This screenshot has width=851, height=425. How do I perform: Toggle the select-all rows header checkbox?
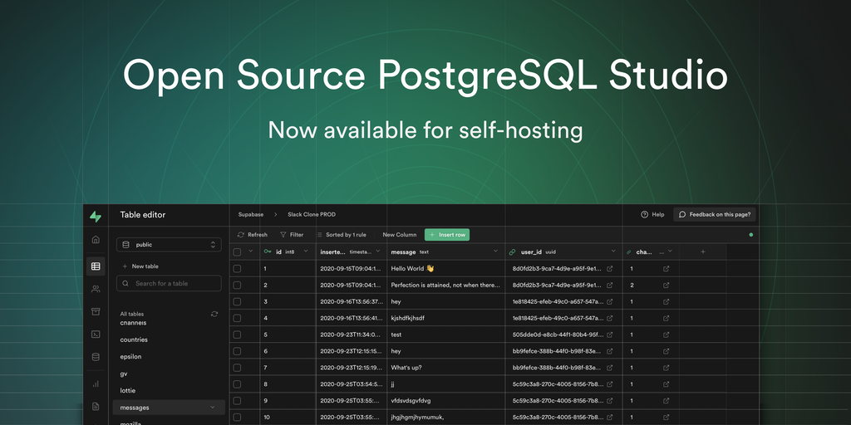tap(237, 252)
